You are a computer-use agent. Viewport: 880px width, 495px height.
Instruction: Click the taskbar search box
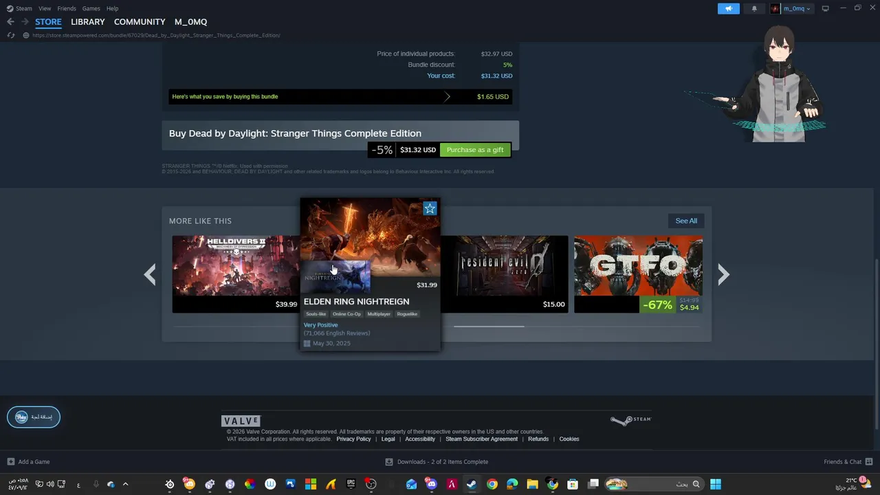click(x=653, y=484)
